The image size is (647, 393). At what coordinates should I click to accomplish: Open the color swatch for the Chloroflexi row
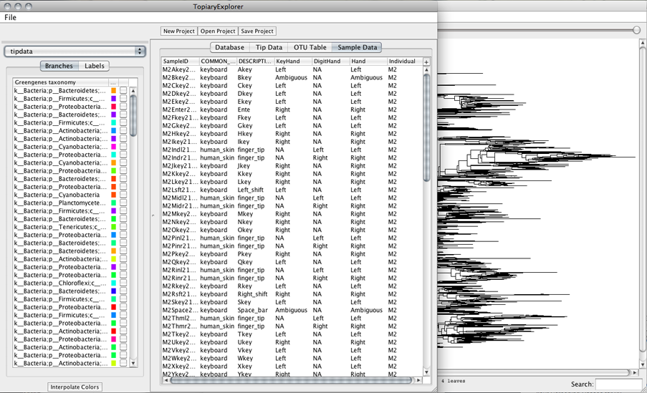coord(113,283)
